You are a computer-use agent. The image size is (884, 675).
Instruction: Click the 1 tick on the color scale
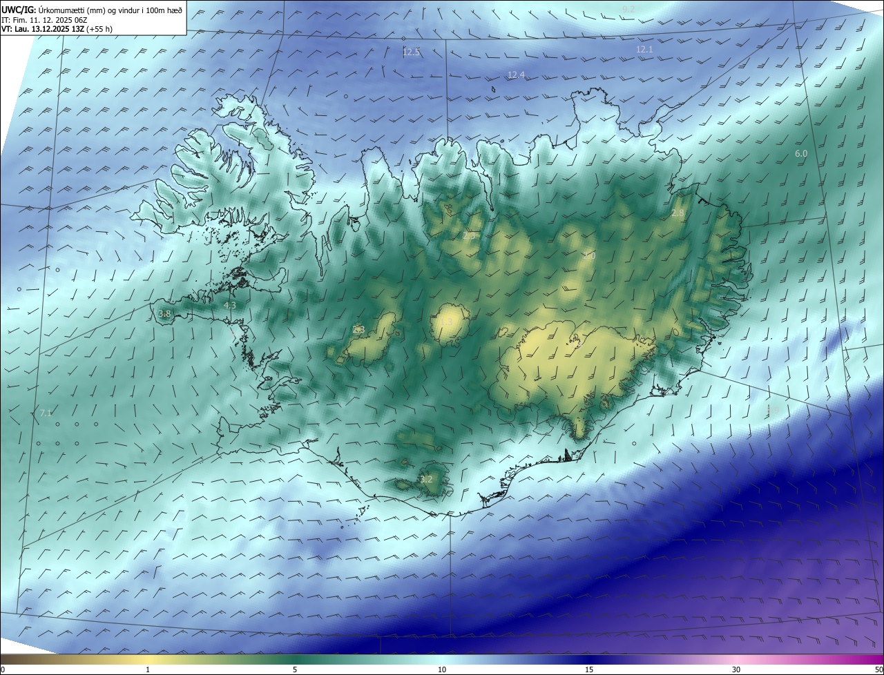pos(148,669)
